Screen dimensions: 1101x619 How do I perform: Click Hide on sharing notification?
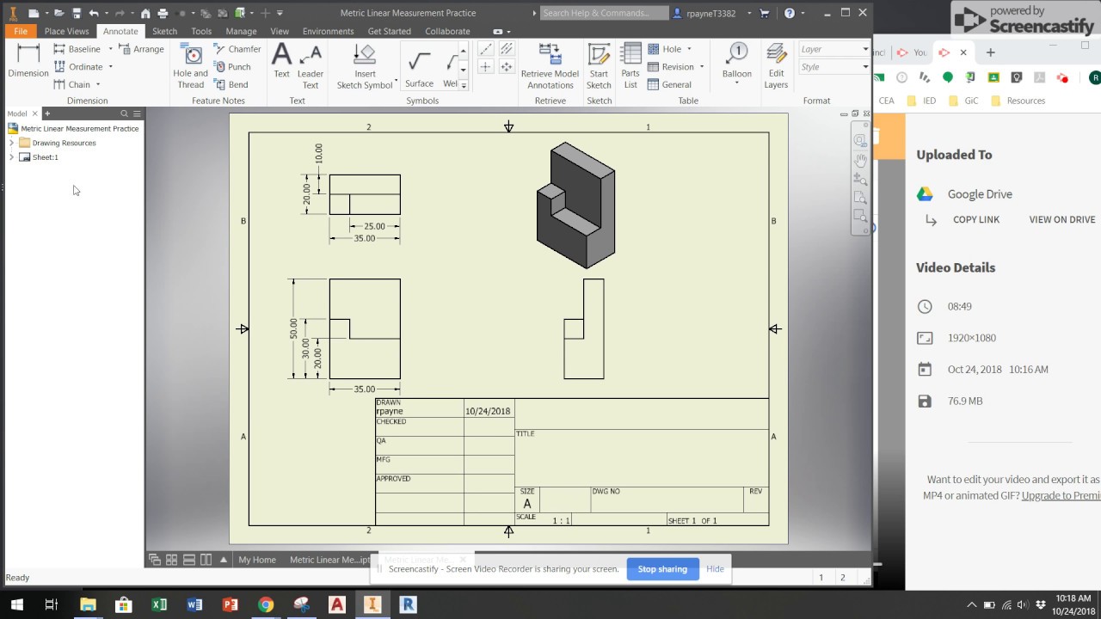[x=715, y=569]
